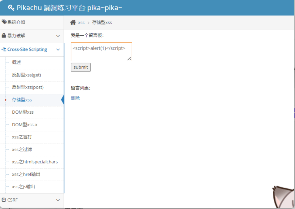This screenshot has height=209, width=295.
Task: Click the 我是一个留言板 label
Action: (87, 35)
